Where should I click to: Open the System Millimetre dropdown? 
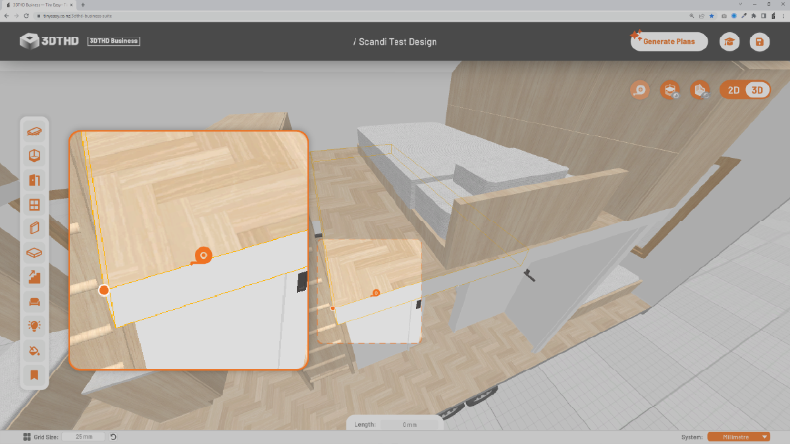pos(739,437)
